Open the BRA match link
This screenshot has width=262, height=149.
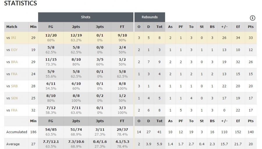tap(14, 62)
